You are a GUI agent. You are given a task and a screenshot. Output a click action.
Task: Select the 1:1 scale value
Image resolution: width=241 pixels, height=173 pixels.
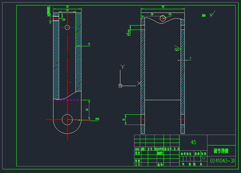(204, 159)
